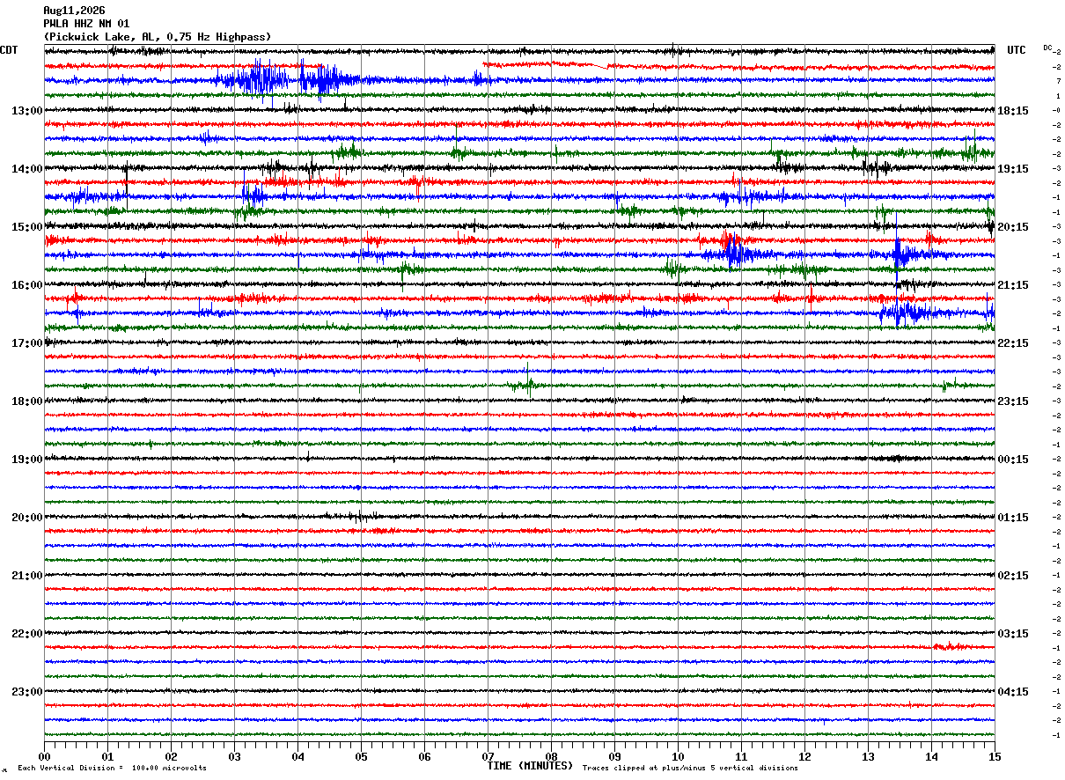Click the 00:15 UTC row label
Image resolution: width=1065 pixels, height=780 pixels.
click(x=1013, y=460)
